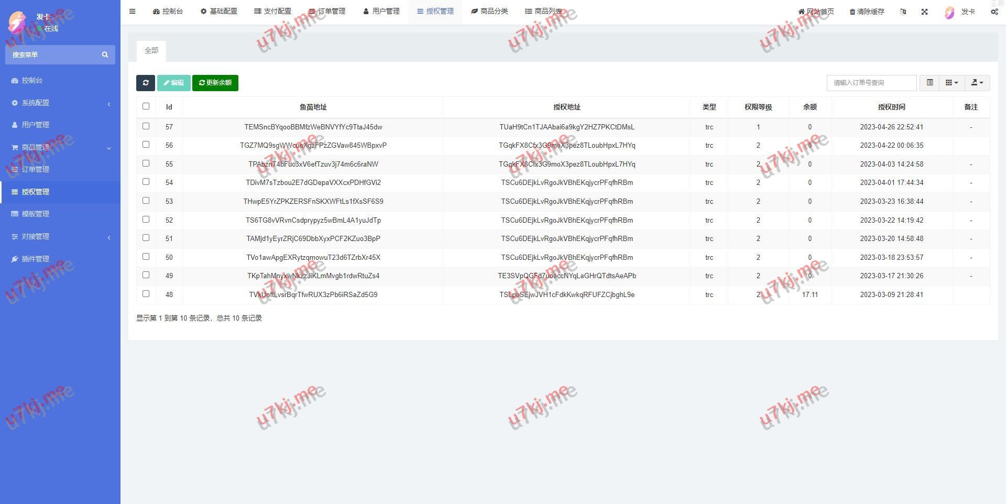1006x504 pixels.
Task: Tick the checkbox for row Id 48
Action: pos(146,294)
